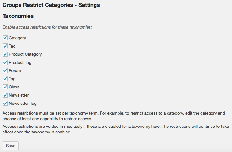Click the Product Category label
The width and height of the screenshot is (232, 152).
coord(25,54)
